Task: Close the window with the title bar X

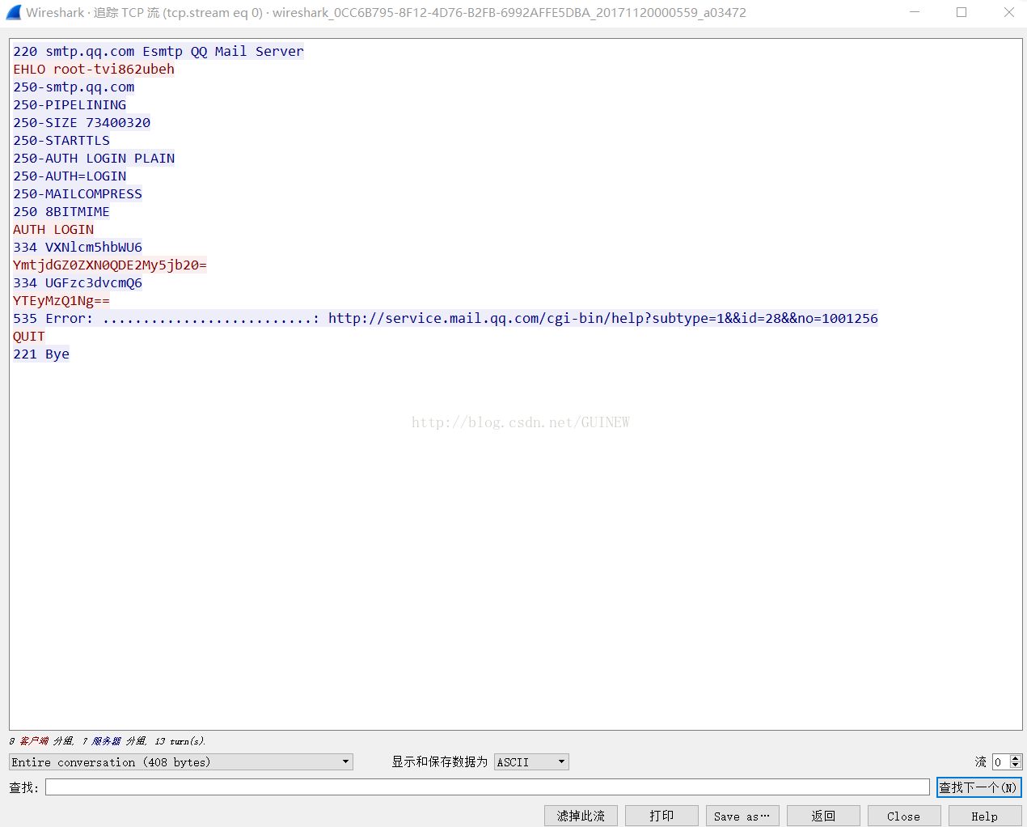Action: 1008,12
